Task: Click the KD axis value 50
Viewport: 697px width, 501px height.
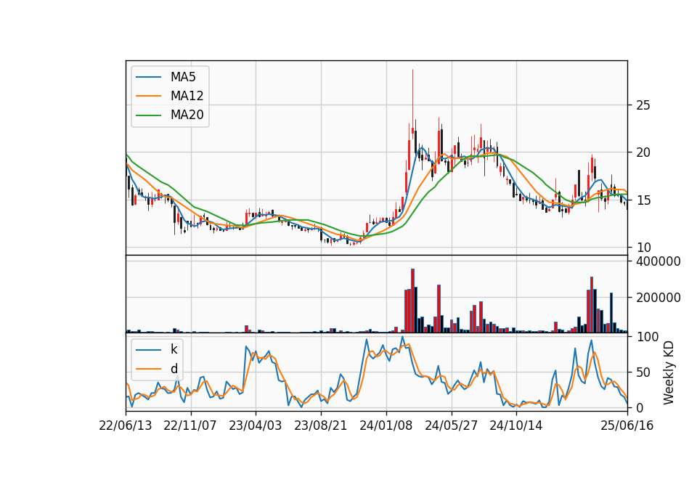Action: click(x=643, y=372)
